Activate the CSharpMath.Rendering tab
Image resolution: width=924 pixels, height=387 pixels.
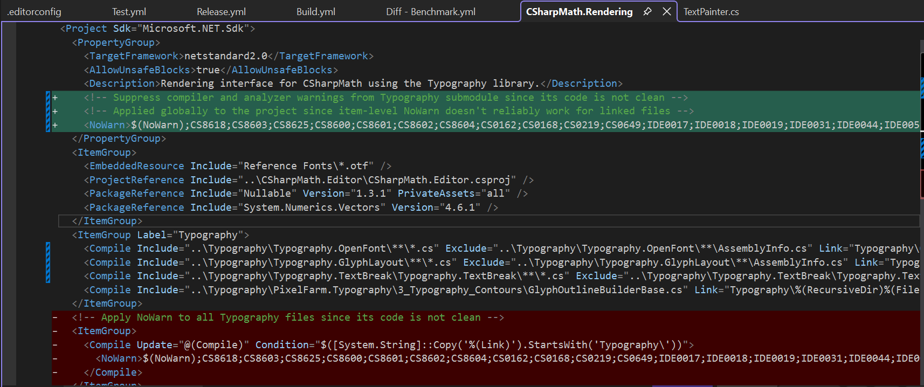(579, 12)
